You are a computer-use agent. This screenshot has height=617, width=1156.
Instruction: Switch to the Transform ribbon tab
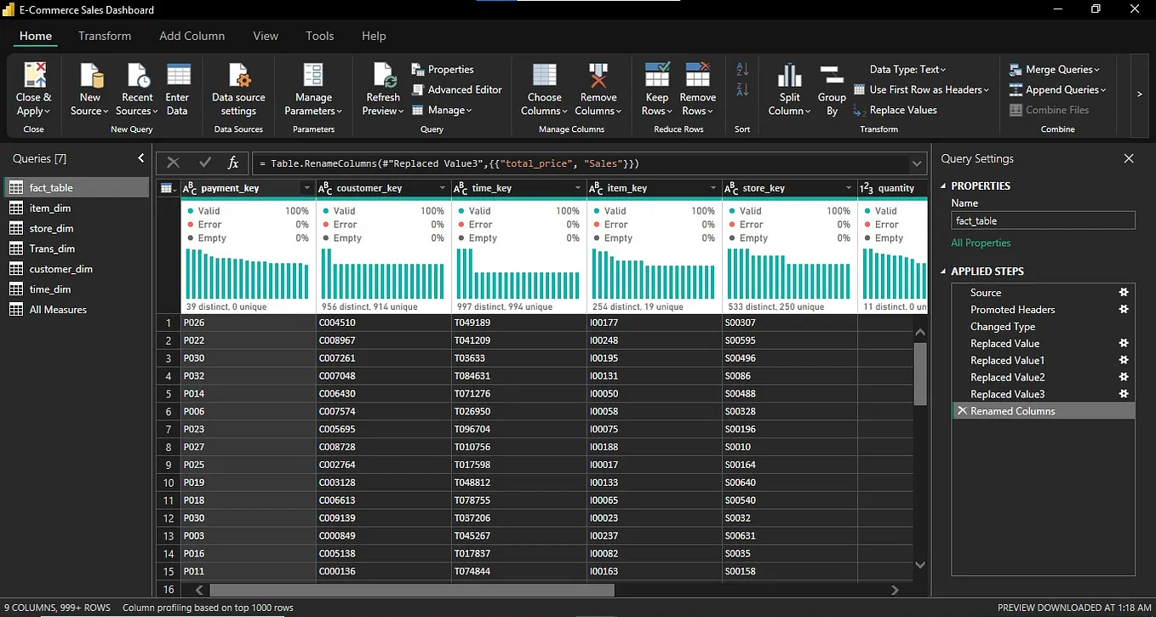click(x=105, y=36)
